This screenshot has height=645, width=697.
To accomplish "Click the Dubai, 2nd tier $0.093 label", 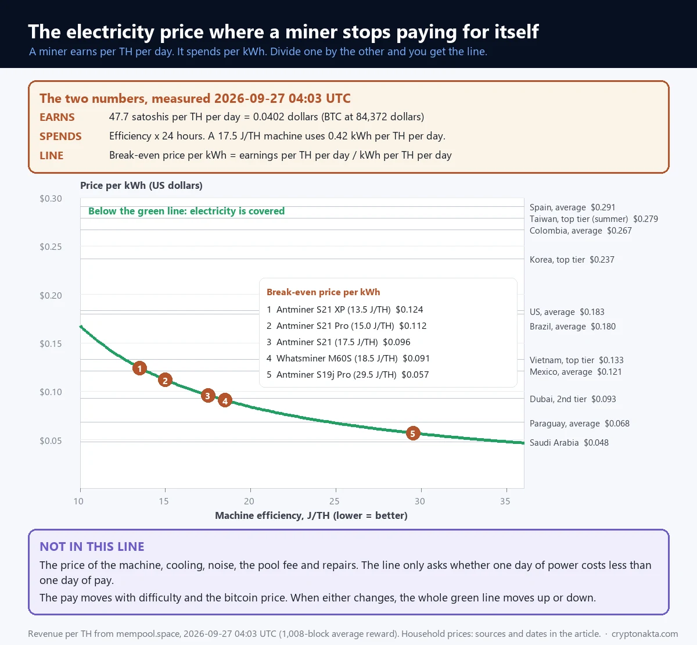I will coord(573,399).
